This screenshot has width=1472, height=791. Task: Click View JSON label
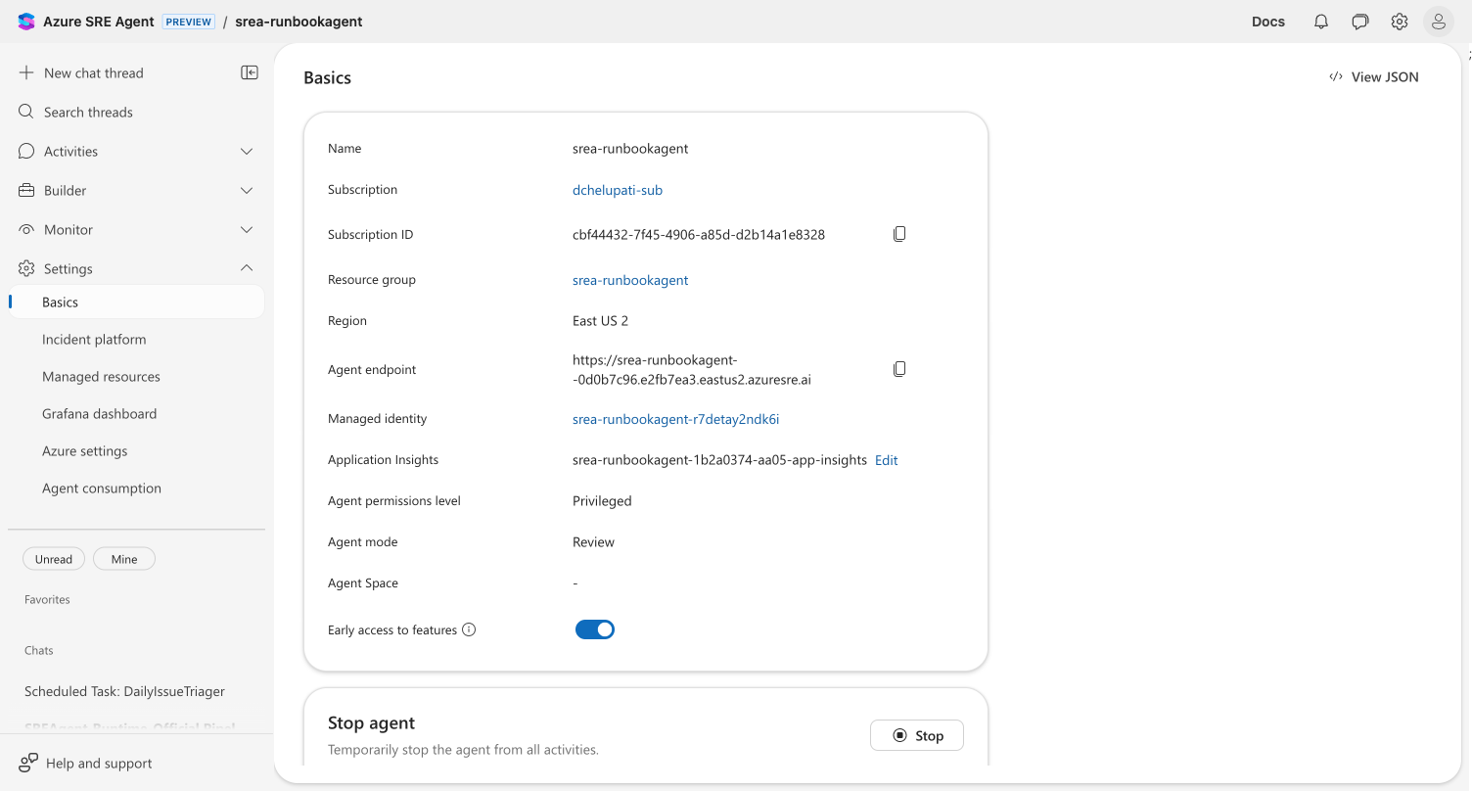[1385, 77]
